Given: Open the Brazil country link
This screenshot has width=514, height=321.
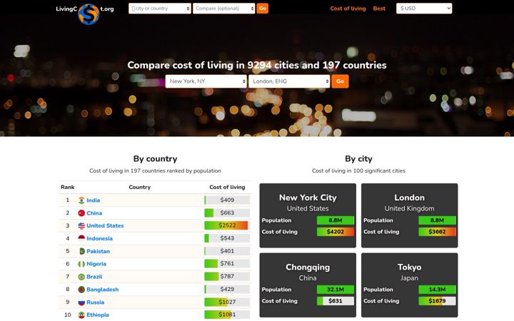Looking at the screenshot, I should 94,277.
